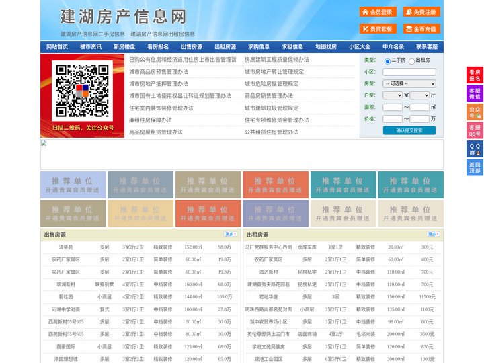The height and width of the screenshot is (363, 484).
Task: Click the minimum 面积 input
Action: 393,107
